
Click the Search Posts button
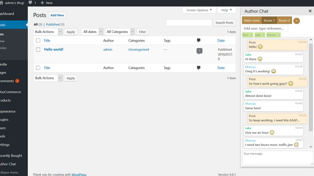[224, 23]
